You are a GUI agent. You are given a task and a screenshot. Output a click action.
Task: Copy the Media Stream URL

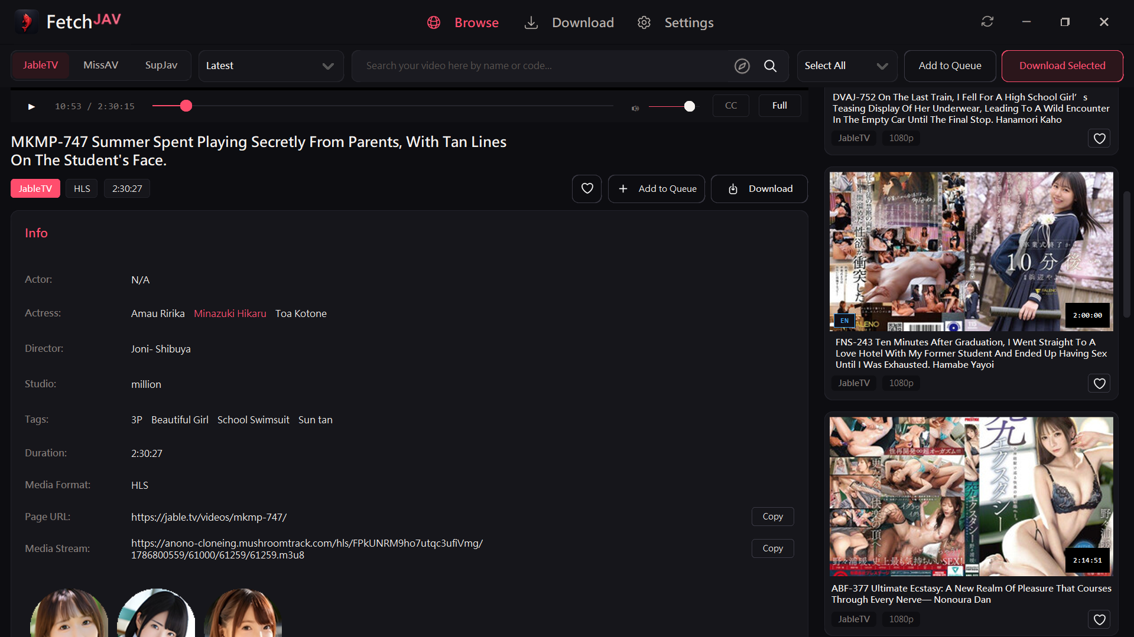(773, 548)
